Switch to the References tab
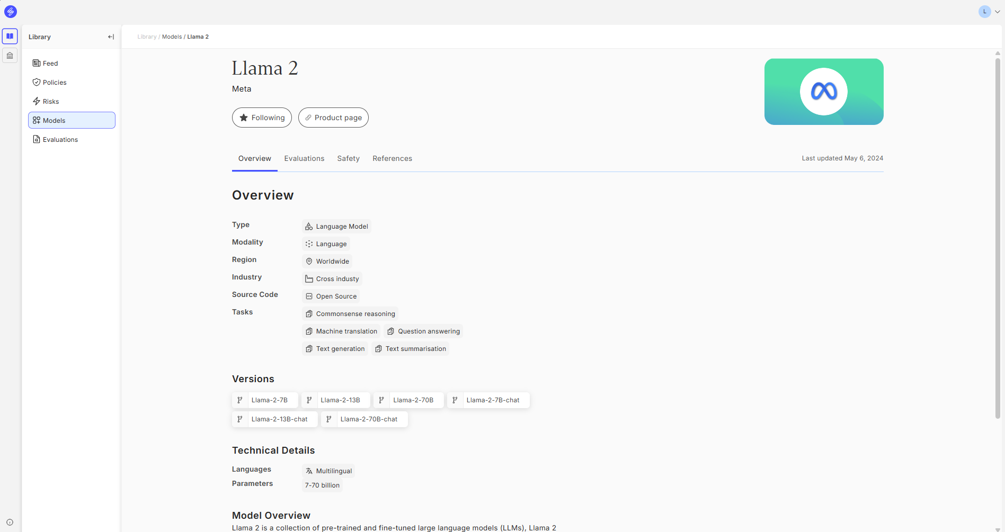Viewport: 1005px width, 532px height. (x=392, y=159)
